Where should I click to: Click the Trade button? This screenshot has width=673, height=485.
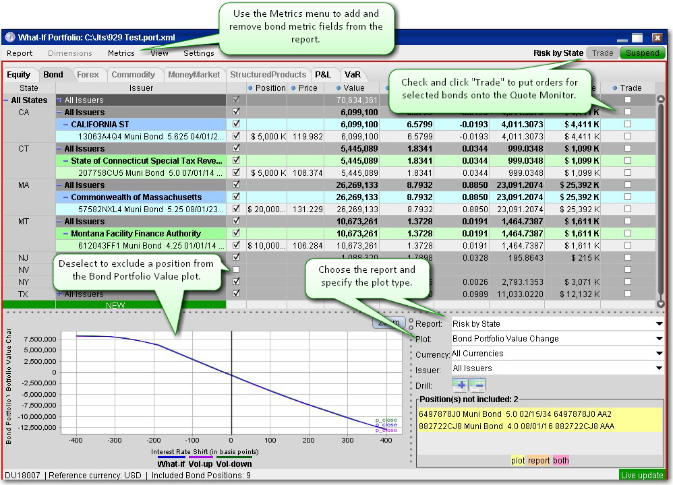click(x=602, y=53)
